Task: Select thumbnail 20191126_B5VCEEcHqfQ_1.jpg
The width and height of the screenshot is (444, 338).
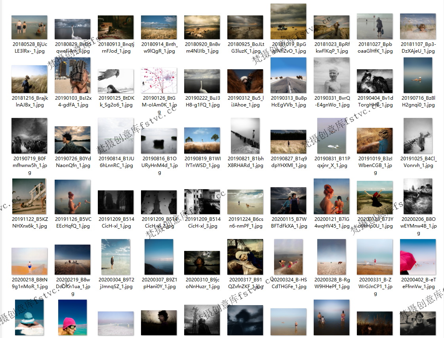Action: click(x=72, y=197)
